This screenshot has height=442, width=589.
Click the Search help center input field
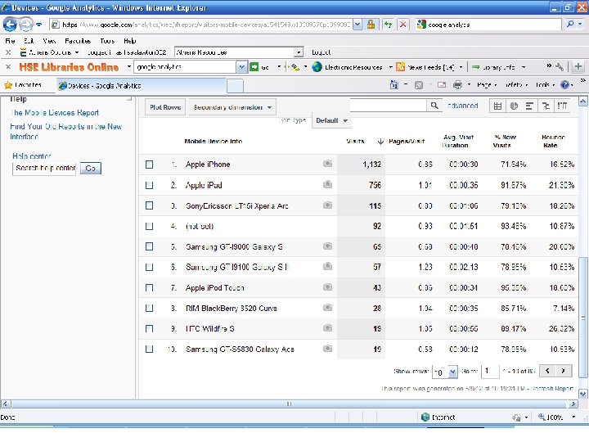(x=44, y=168)
